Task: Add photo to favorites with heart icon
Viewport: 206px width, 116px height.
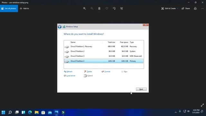Action: tap(107, 8)
